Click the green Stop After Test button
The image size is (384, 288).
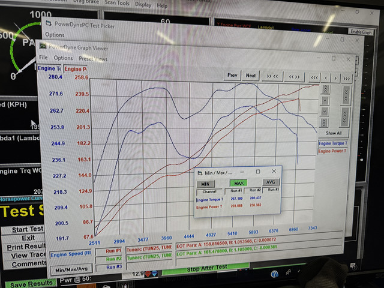(206, 268)
